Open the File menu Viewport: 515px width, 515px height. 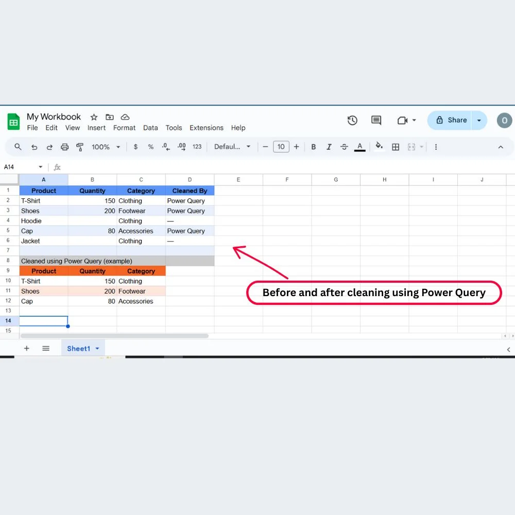[x=32, y=128]
